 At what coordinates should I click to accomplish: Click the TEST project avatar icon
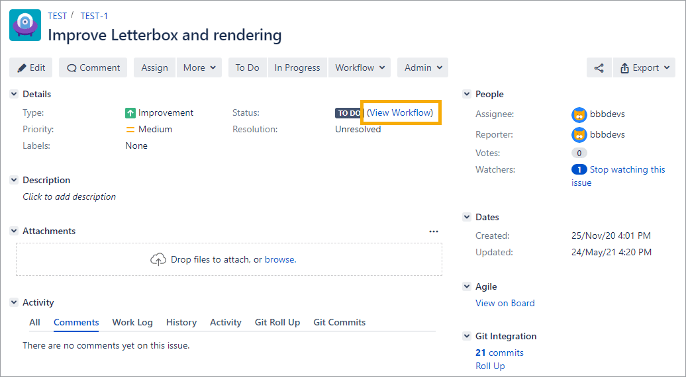coord(25,25)
